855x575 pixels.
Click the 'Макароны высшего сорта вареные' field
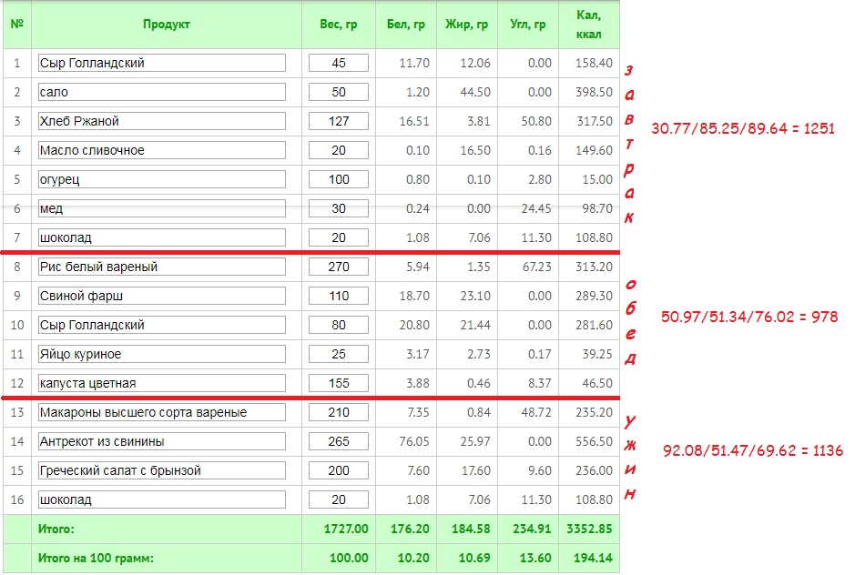[x=162, y=412]
